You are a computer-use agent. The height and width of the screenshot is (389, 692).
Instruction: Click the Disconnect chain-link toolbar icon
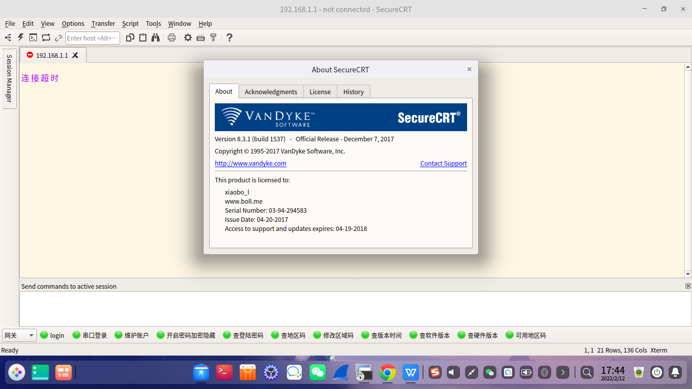[58, 37]
